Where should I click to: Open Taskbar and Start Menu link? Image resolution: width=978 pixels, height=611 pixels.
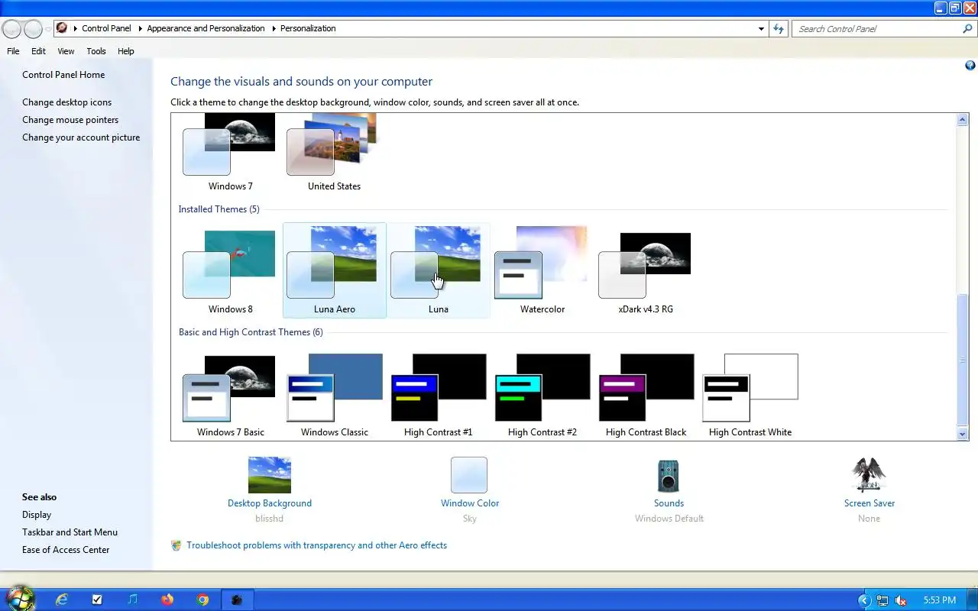(70, 532)
